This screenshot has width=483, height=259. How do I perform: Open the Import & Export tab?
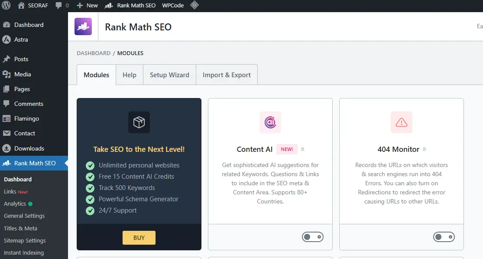(x=227, y=75)
